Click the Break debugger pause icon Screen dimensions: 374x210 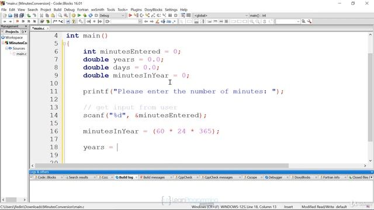[170, 16]
